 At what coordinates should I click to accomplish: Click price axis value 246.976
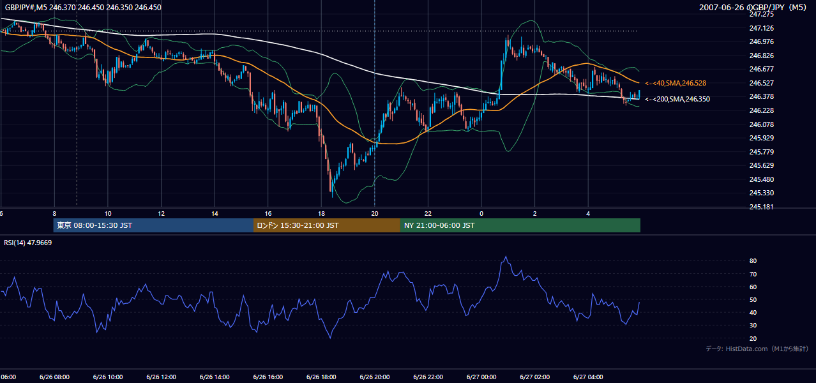coord(761,41)
